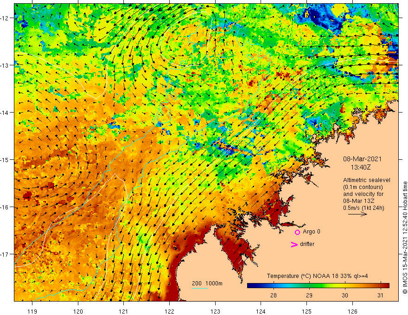The width and height of the screenshot is (408, 315).
Task: Click latitude axis label -16
Action: [5, 207]
